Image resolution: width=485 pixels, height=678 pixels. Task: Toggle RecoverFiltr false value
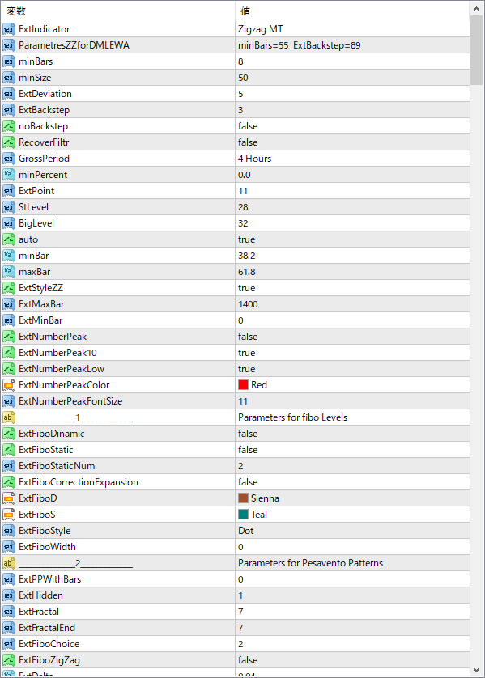(248, 142)
